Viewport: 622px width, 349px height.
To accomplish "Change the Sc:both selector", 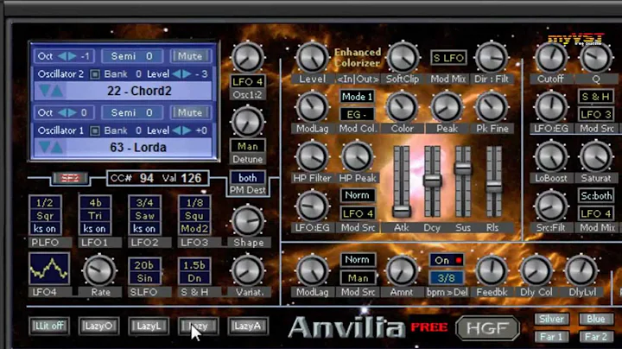I will pyautogui.click(x=596, y=195).
